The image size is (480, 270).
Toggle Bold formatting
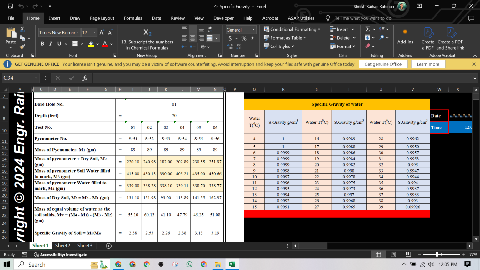click(42, 44)
